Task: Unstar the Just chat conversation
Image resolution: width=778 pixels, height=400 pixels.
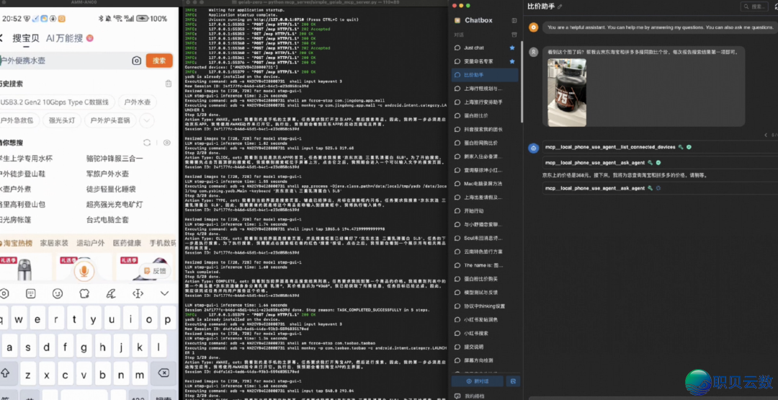Action: point(512,48)
